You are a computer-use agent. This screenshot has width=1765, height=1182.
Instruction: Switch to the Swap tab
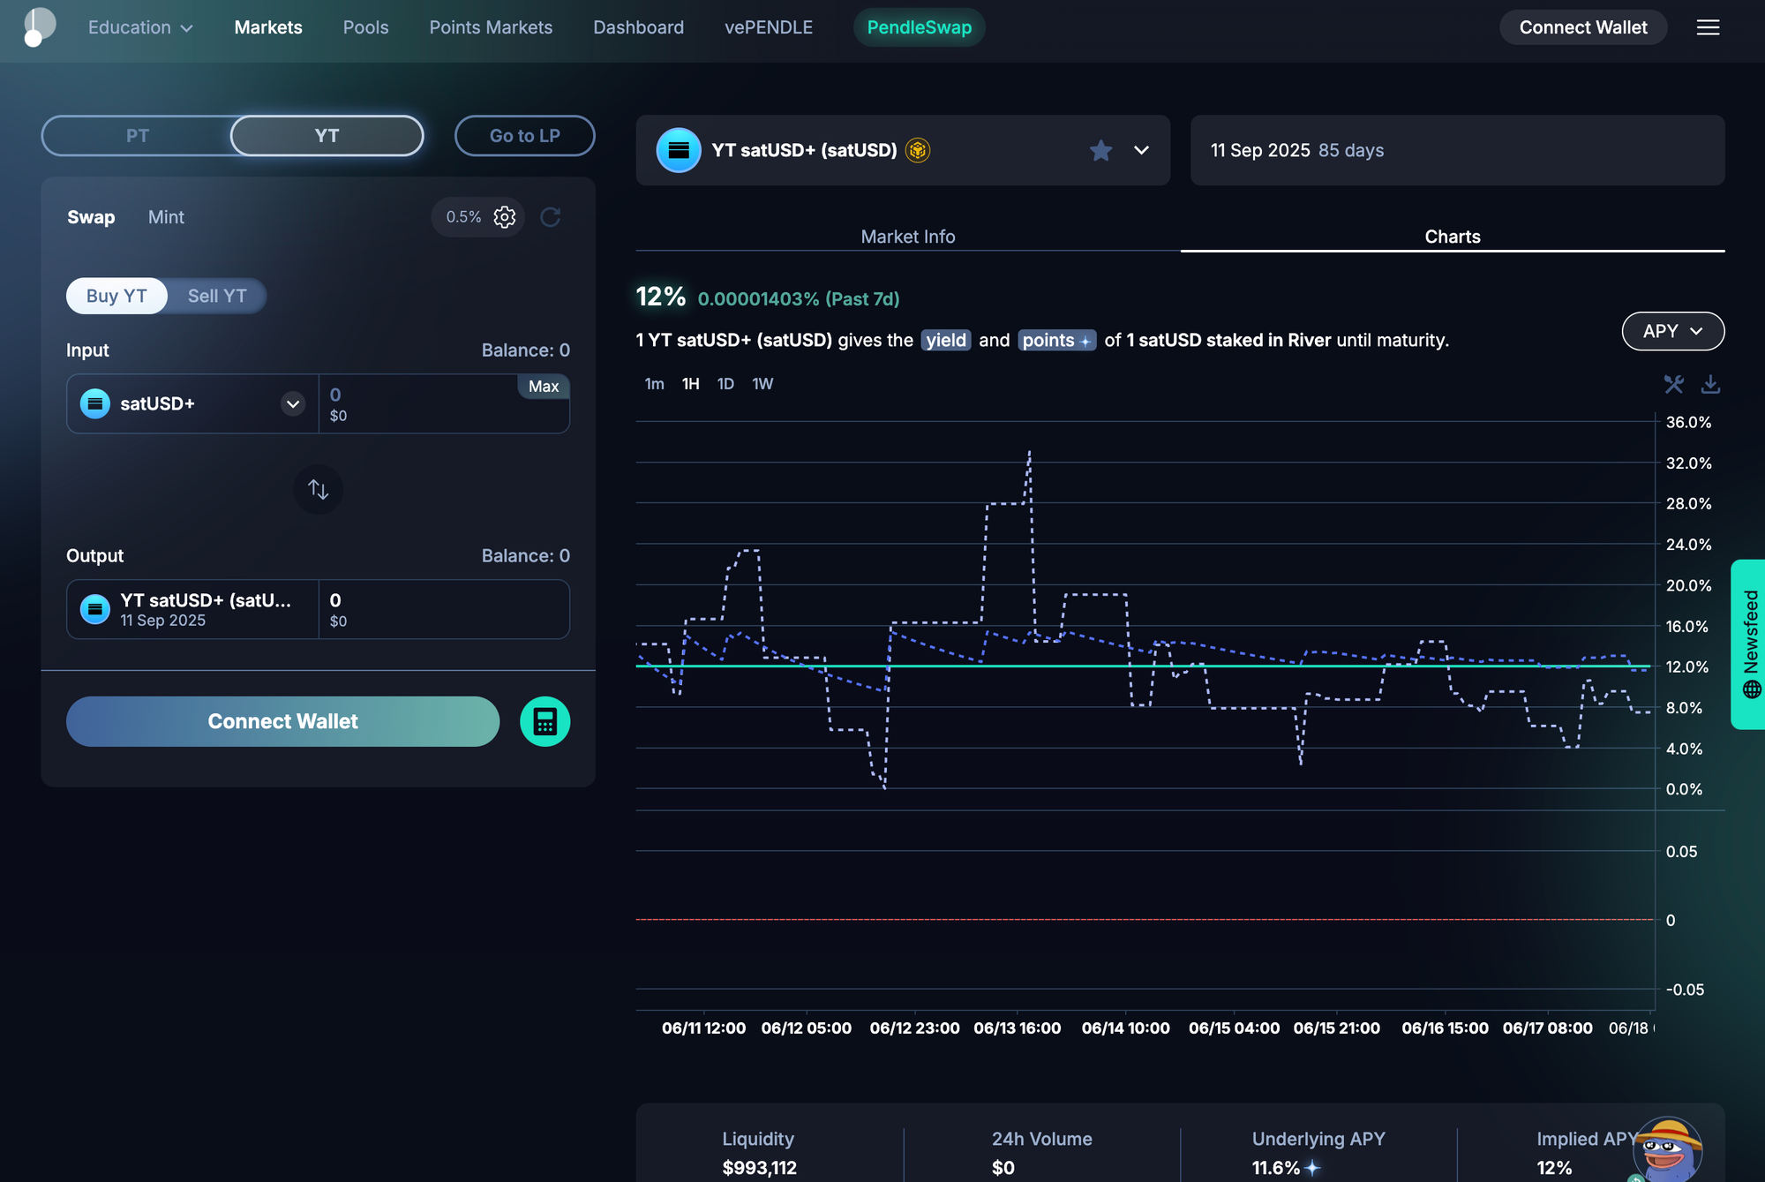pyautogui.click(x=91, y=217)
